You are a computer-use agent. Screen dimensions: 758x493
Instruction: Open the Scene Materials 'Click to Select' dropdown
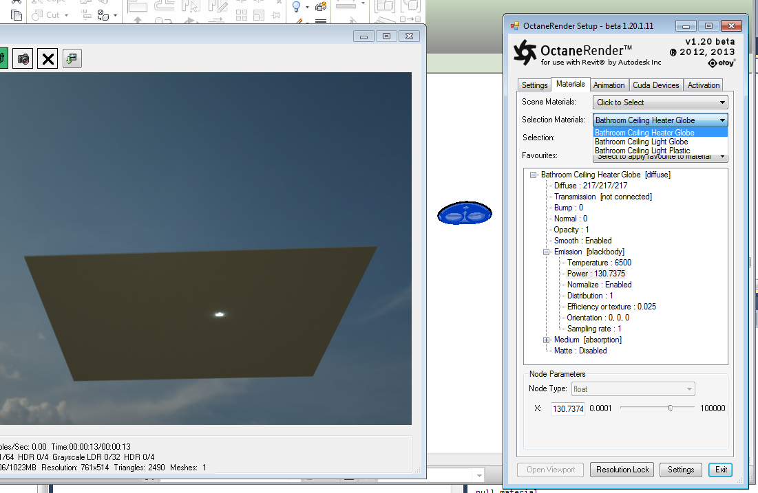tap(660, 102)
